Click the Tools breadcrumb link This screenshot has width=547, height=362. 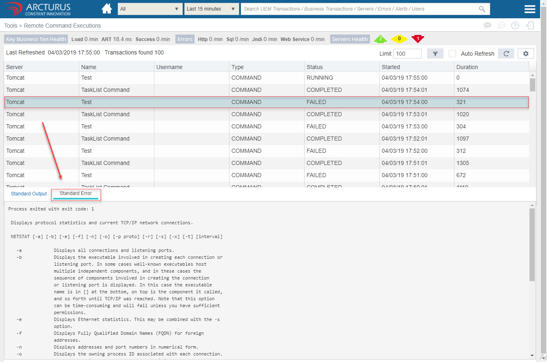pos(11,26)
